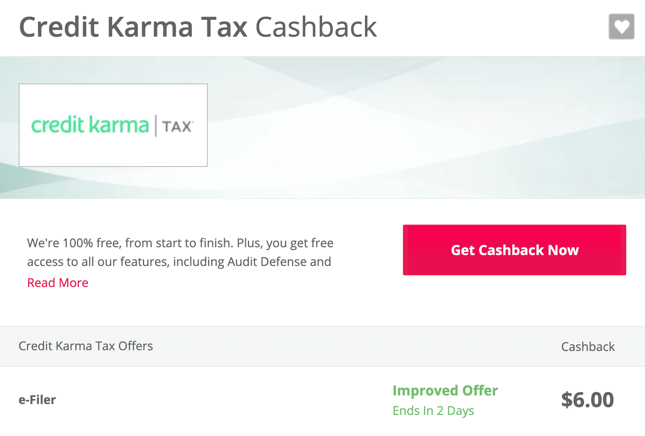The height and width of the screenshot is (436, 645).
Task: Click the TAX text inside the logo
Action: 177,127
